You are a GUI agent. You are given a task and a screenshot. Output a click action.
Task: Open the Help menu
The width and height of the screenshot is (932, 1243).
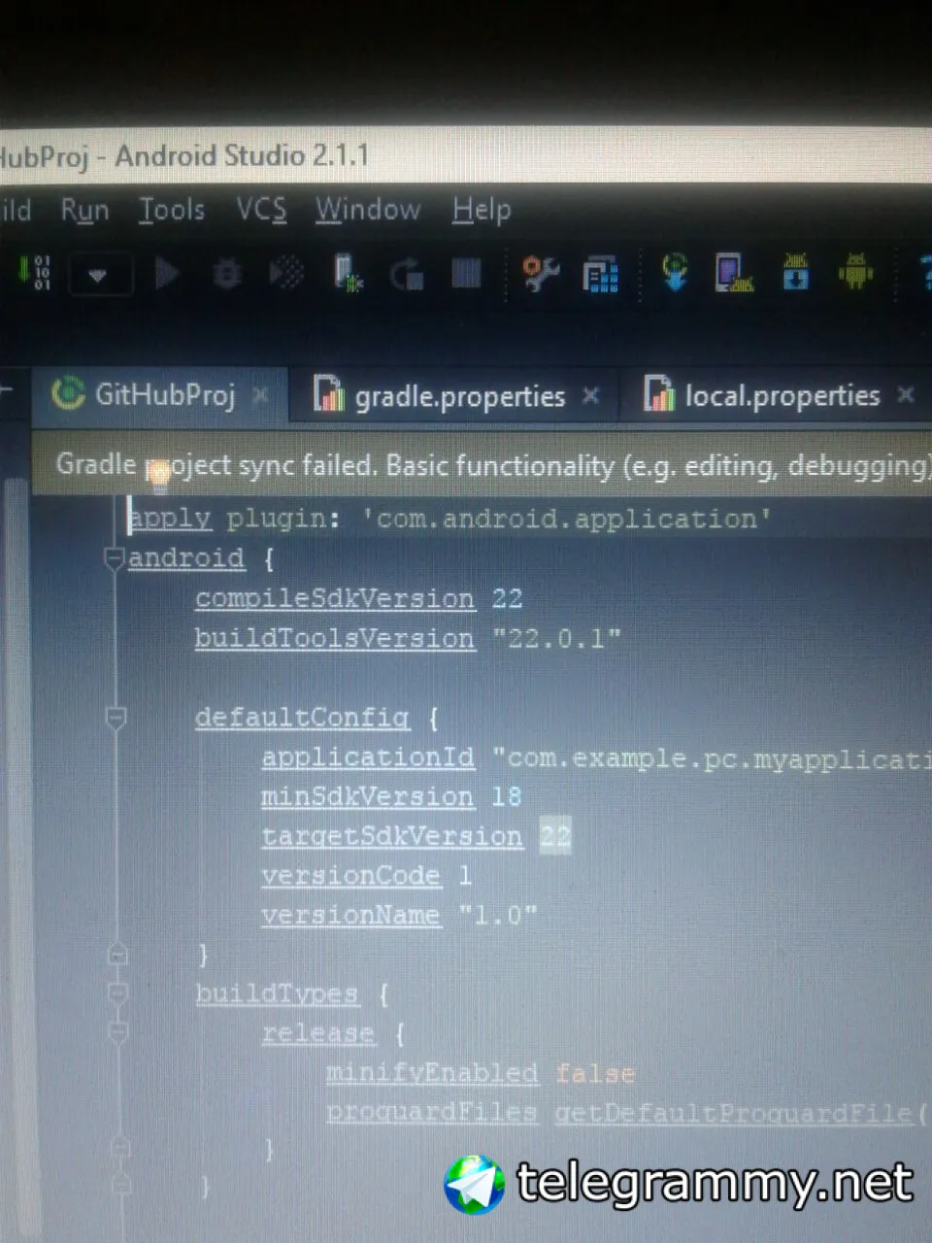click(482, 210)
